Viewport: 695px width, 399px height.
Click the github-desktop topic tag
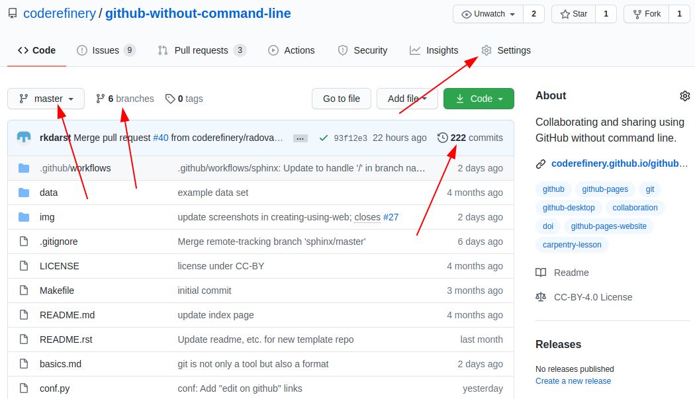569,208
